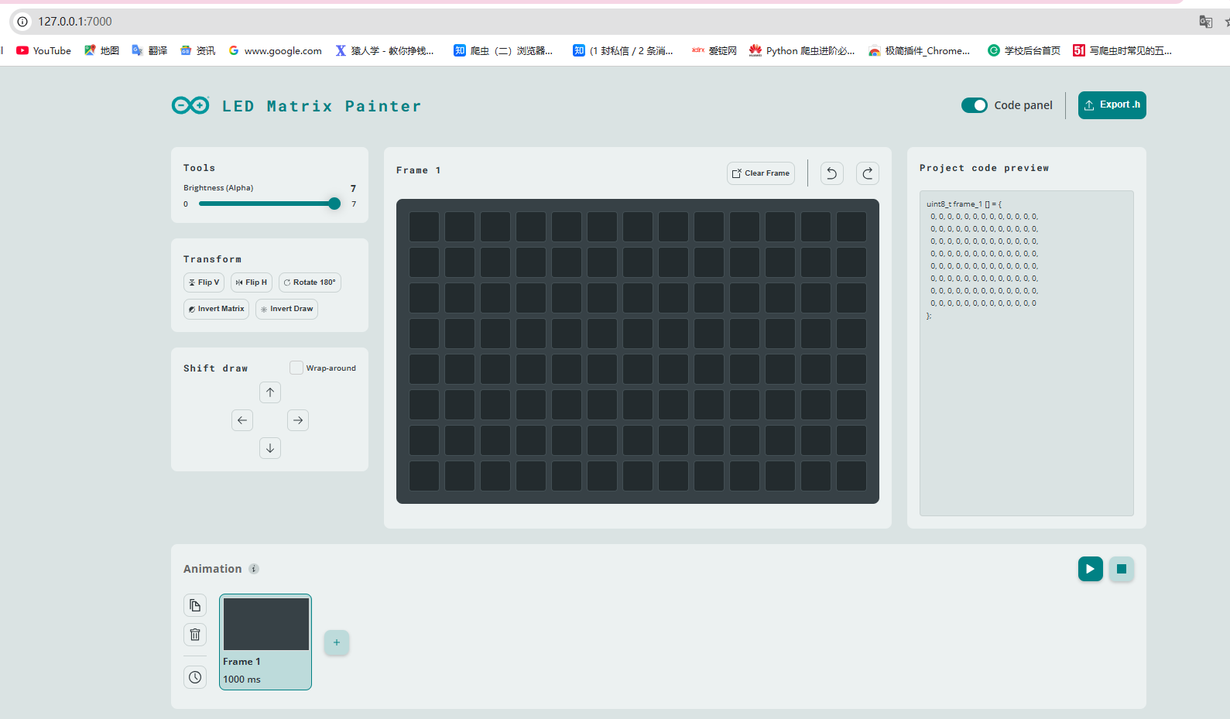
Task: Click the Flip V button
Action: [204, 282]
